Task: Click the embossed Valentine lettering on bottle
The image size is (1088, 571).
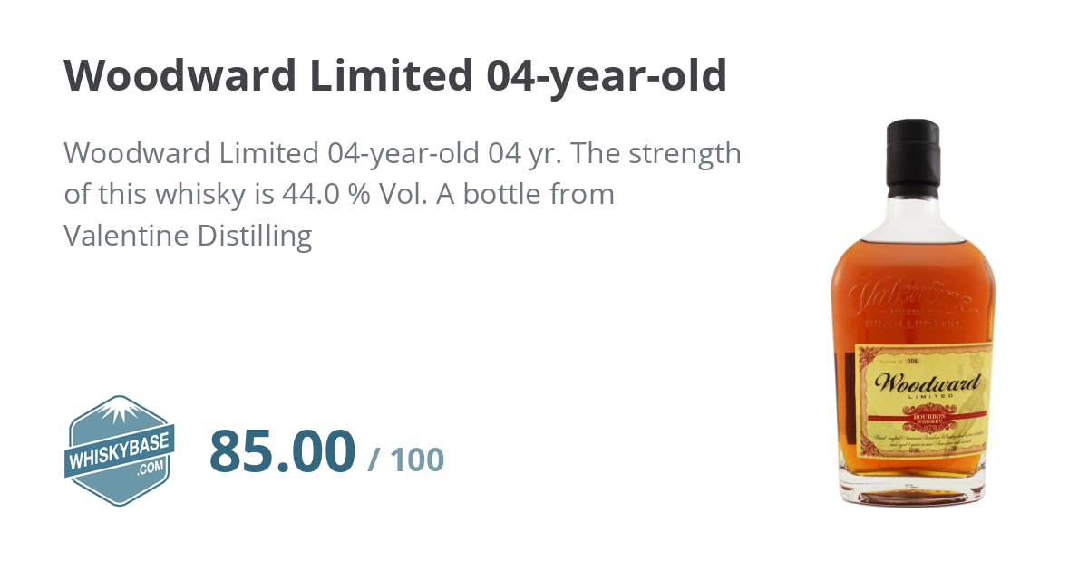Action: pyautogui.click(x=910, y=295)
